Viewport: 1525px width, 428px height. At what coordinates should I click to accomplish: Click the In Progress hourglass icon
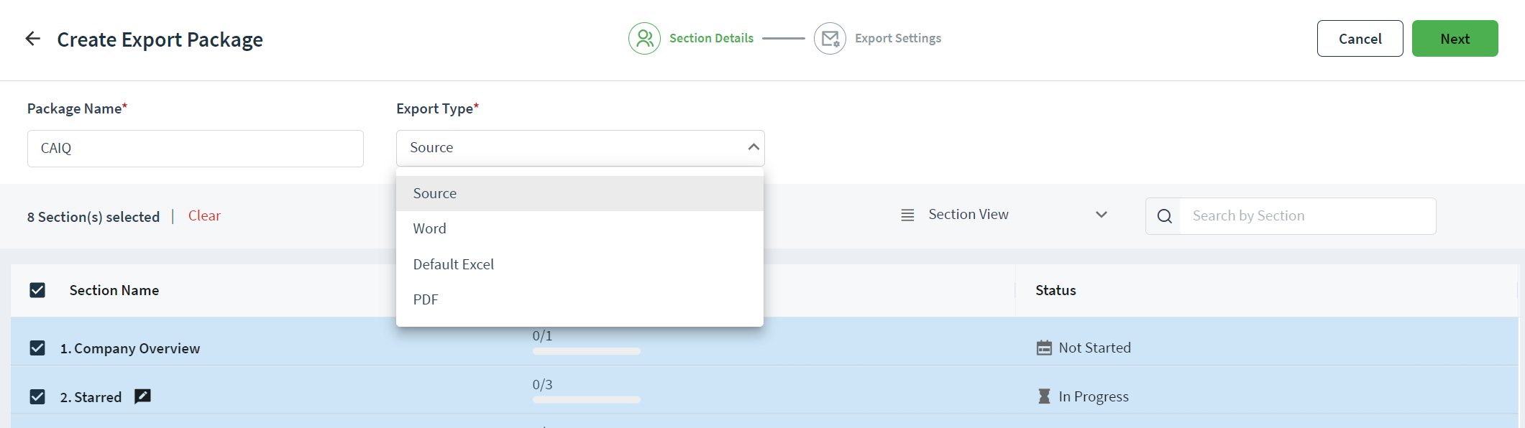pyautogui.click(x=1044, y=396)
